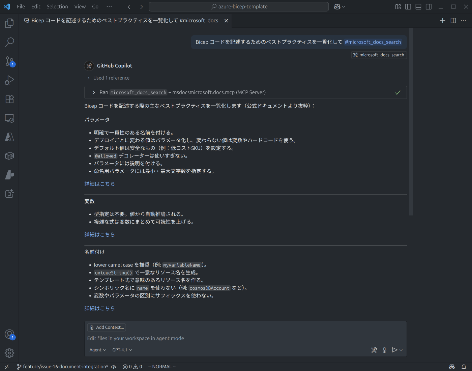This screenshot has height=371, width=472.
Task: Open the GPT-4.1 model picker
Action: coord(122,350)
